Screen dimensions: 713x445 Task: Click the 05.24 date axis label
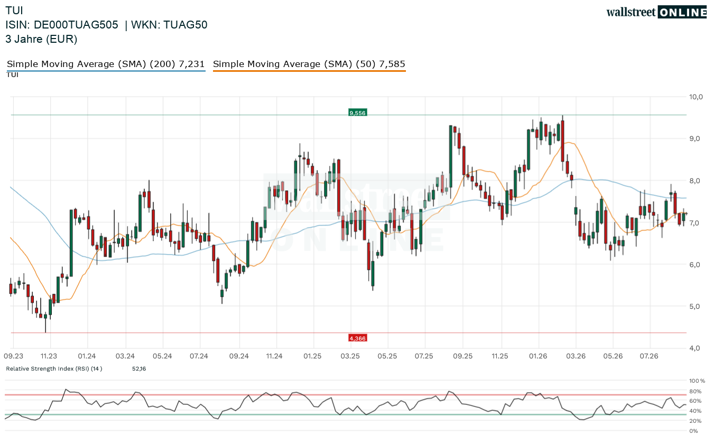tap(163, 356)
